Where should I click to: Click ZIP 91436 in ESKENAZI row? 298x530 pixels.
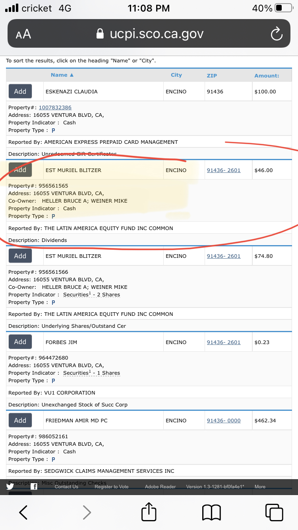[x=215, y=91]
